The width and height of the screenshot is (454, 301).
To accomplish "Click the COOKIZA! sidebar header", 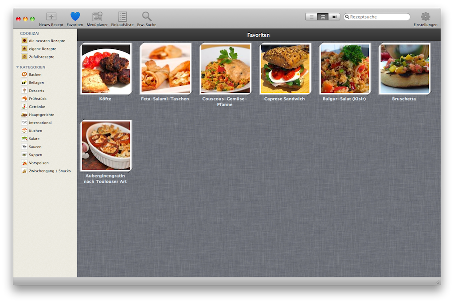I will (29, 33).
